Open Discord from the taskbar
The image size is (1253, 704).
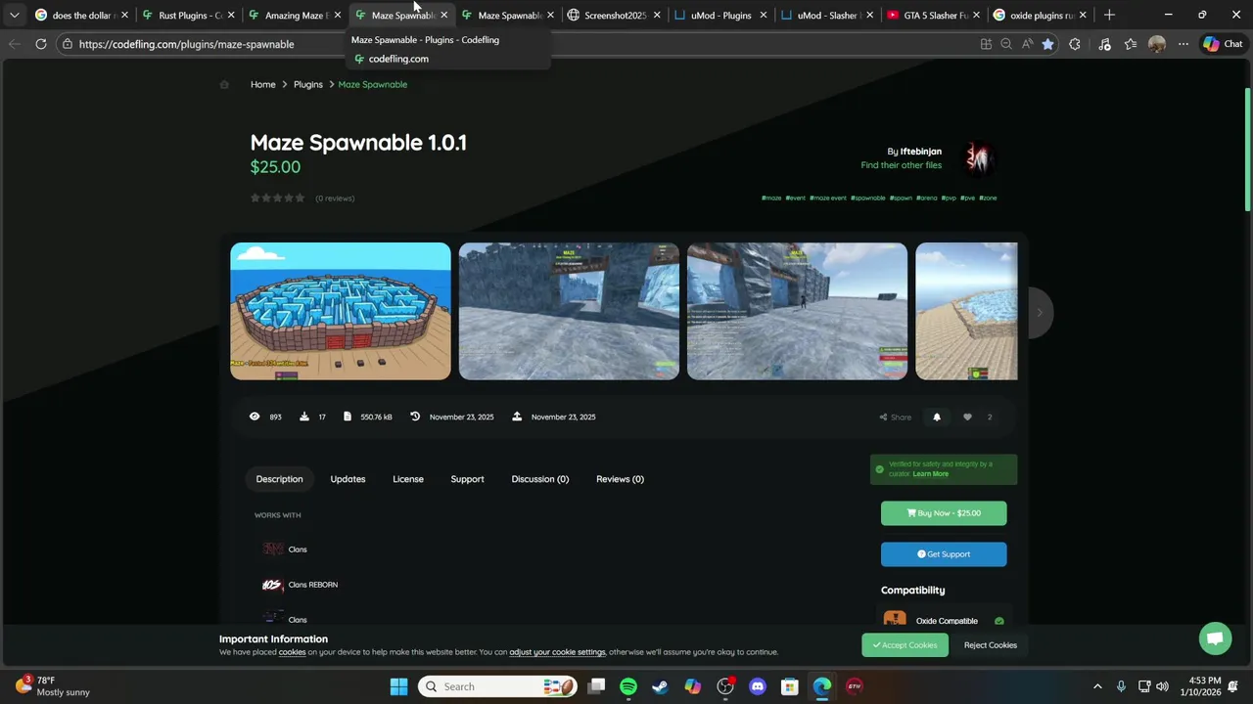pyautogui.click(x=758, y=686)
